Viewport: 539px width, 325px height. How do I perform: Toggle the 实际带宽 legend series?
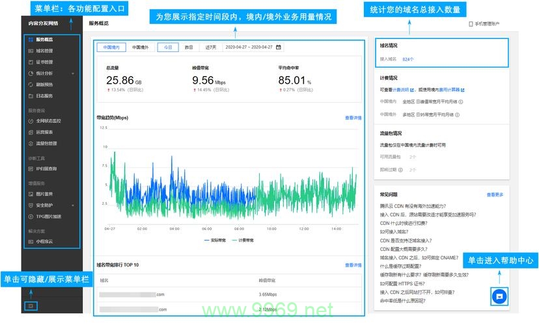[215, 240]
